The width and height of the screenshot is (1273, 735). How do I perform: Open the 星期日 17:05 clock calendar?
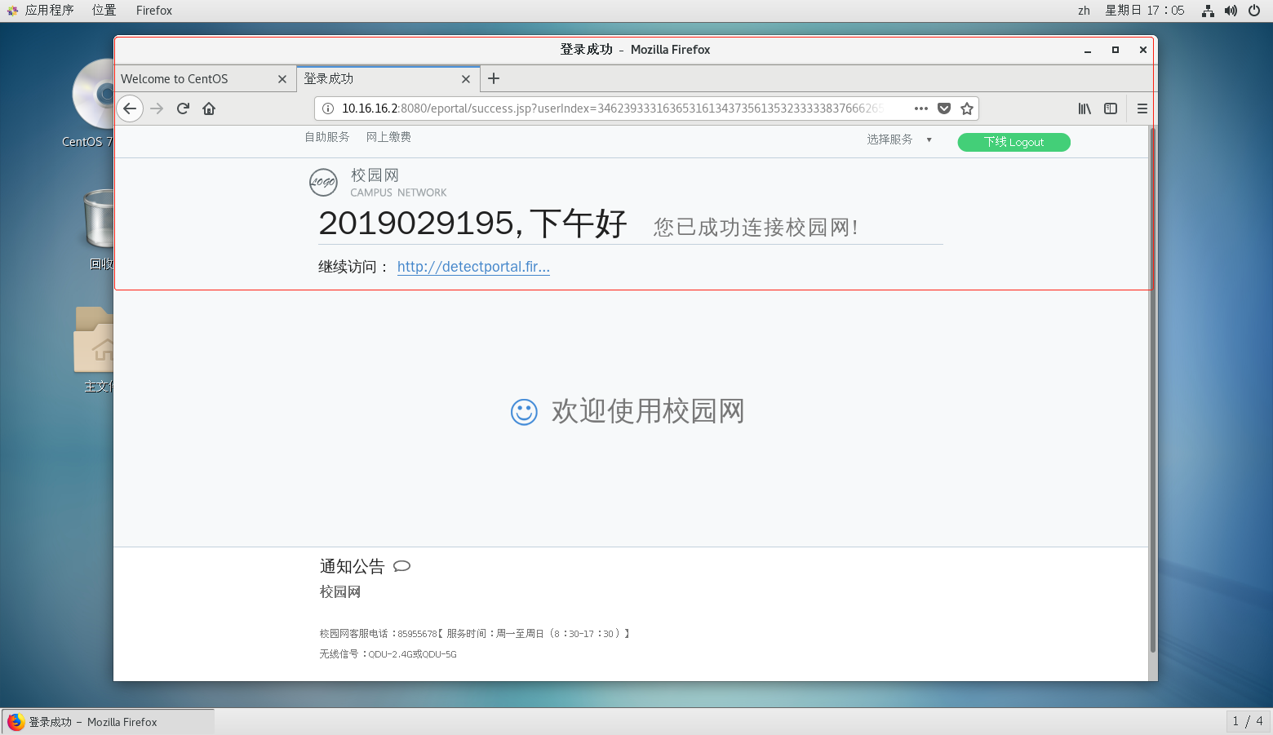coord(1145,11)
